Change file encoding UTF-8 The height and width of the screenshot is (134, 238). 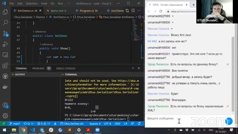(x=107, y=124)
